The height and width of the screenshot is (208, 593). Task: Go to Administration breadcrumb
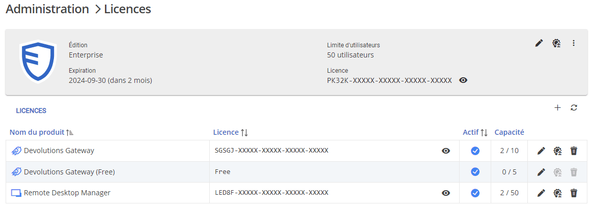(x=47, y=9)
